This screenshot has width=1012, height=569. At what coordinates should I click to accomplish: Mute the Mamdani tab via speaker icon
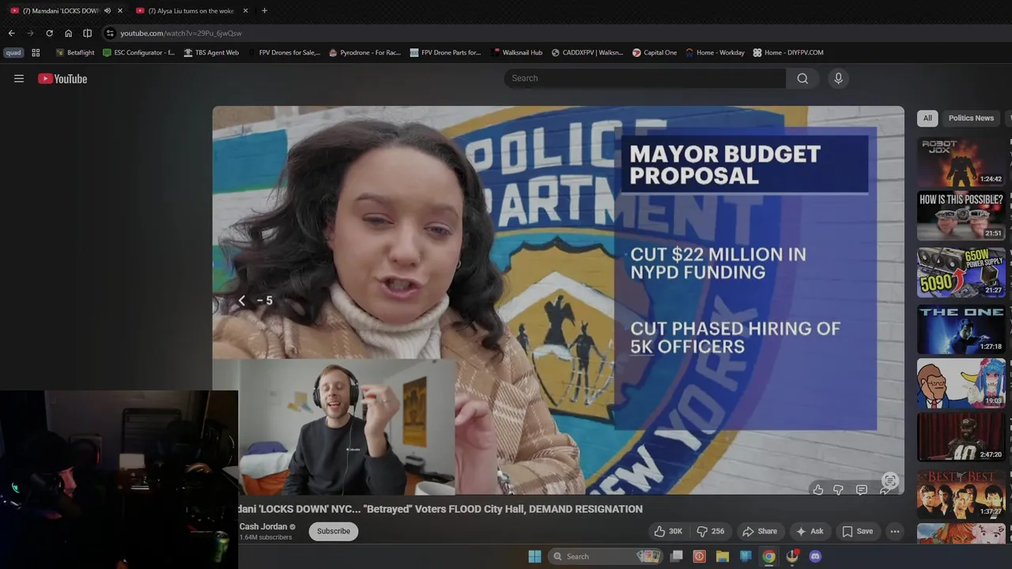(x=108, y=10)
